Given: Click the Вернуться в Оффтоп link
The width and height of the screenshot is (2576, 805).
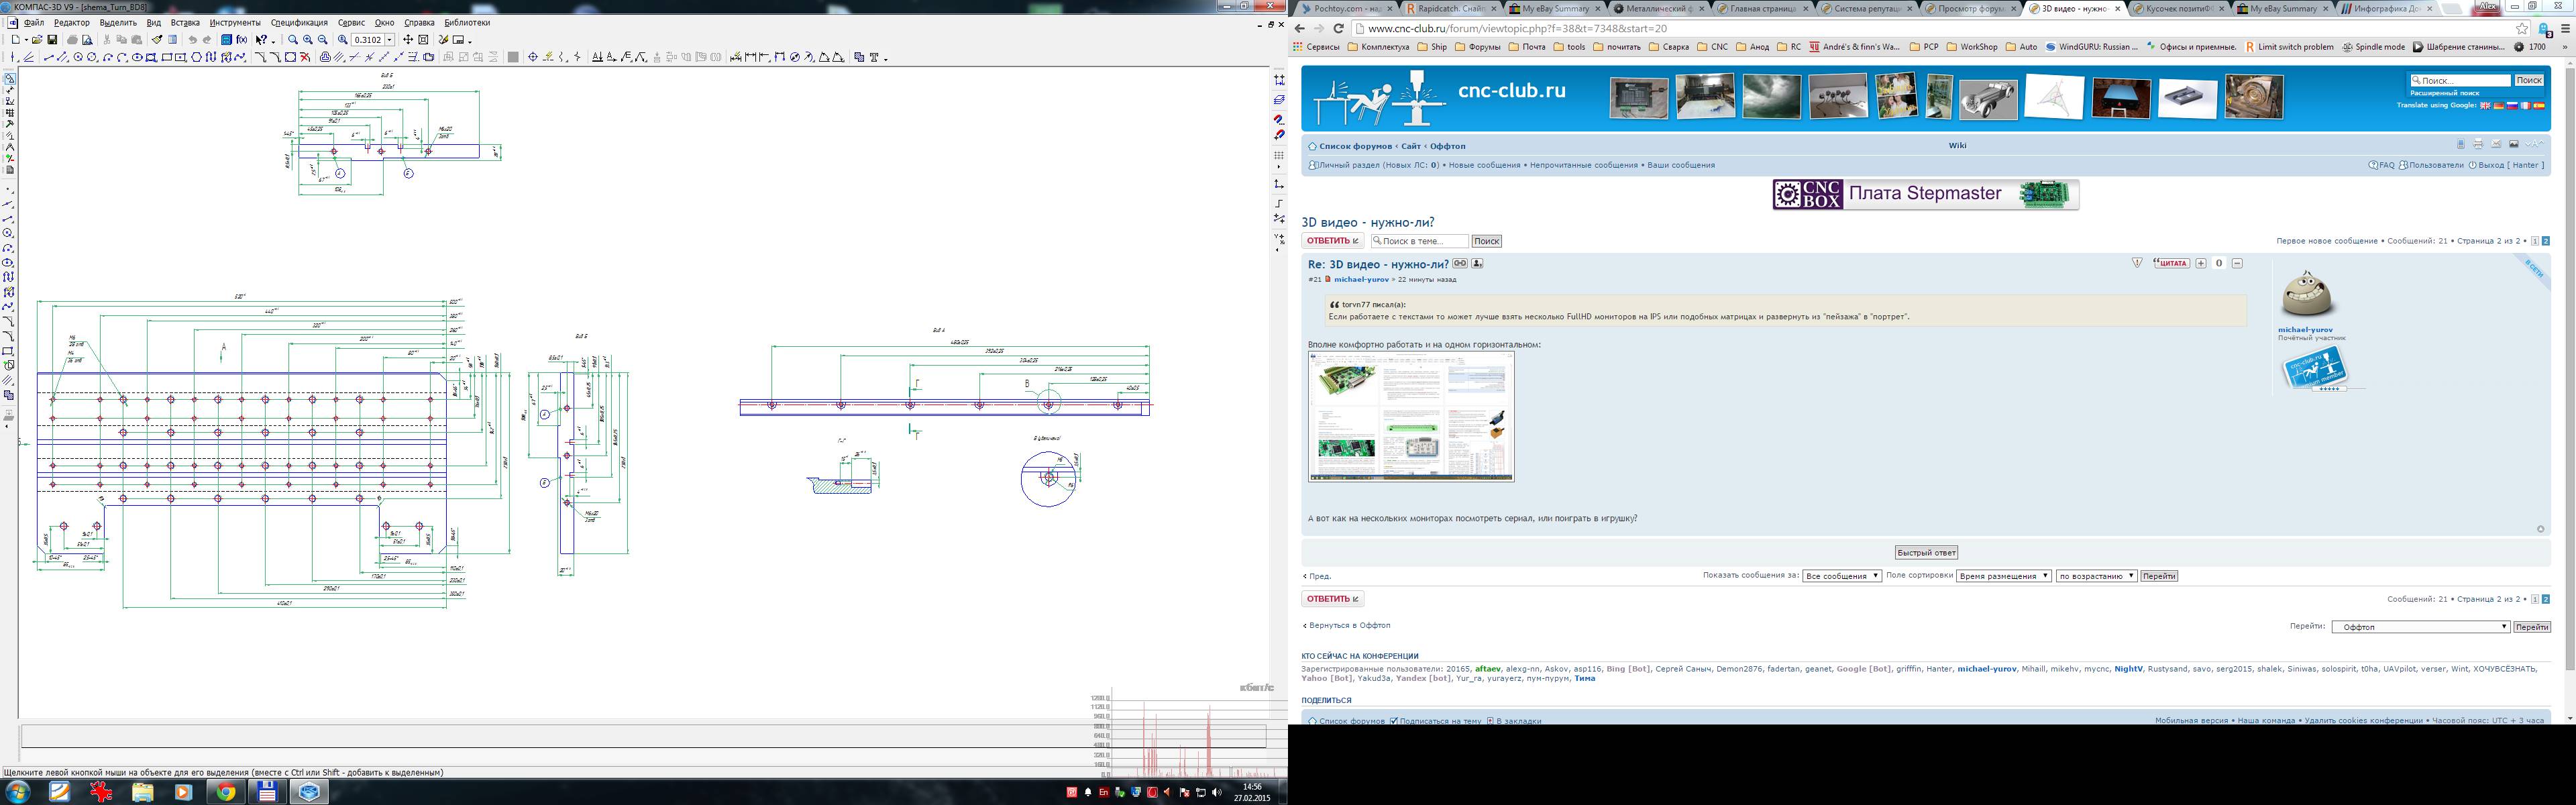Looking at the screenshot, I should (x=1349, y=625).
